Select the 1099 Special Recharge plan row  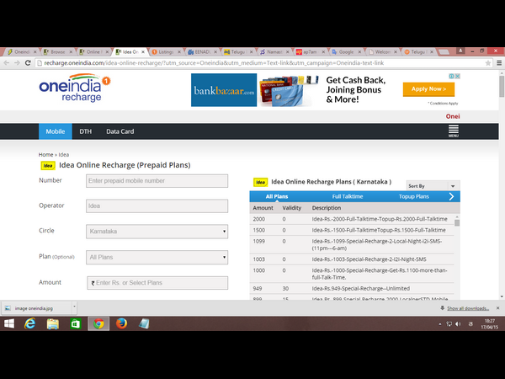tap(352, 244)
